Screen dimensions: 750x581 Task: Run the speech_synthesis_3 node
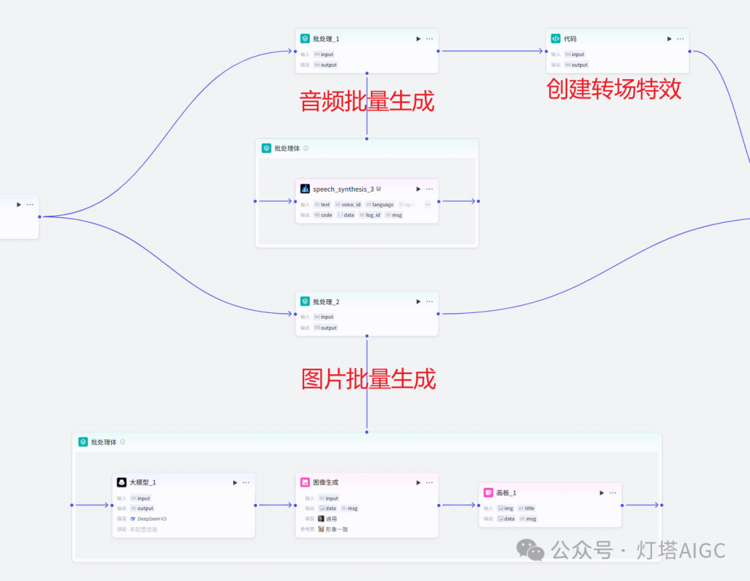418,189
